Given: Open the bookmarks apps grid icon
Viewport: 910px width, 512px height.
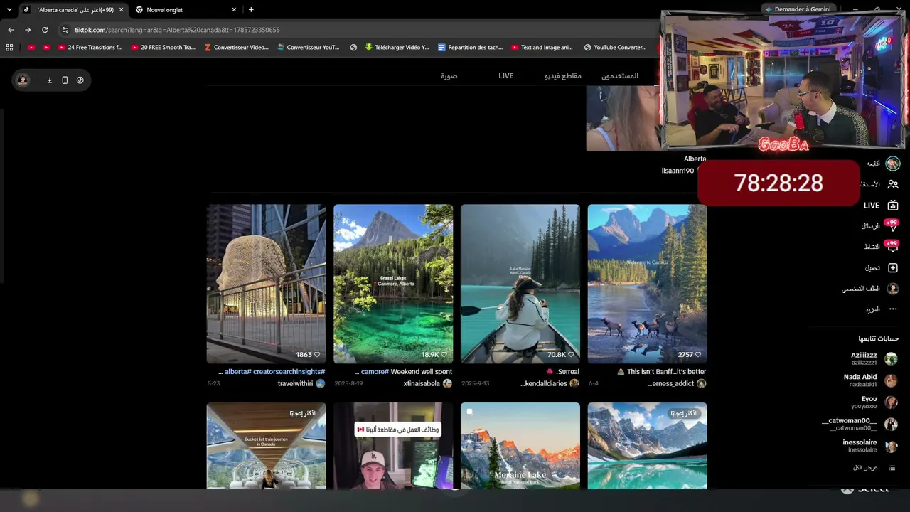Looking at the screenshot, I should tap(9, 48).
